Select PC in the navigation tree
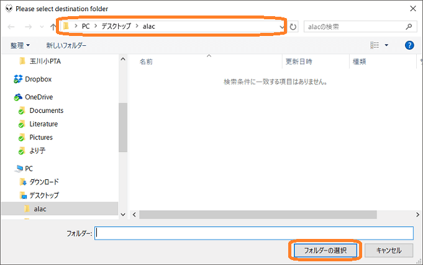Screen dimensions: 423x265 coord(29,168)
